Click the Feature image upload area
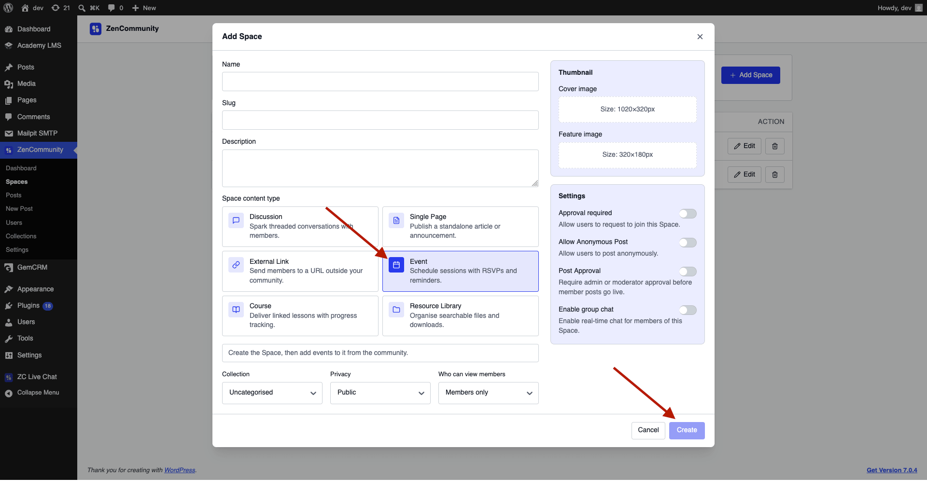Screen dimensions: 927x491 [x=628, y=155]
